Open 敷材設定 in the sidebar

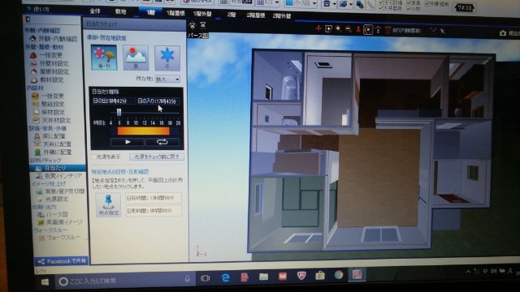point(47,79)
